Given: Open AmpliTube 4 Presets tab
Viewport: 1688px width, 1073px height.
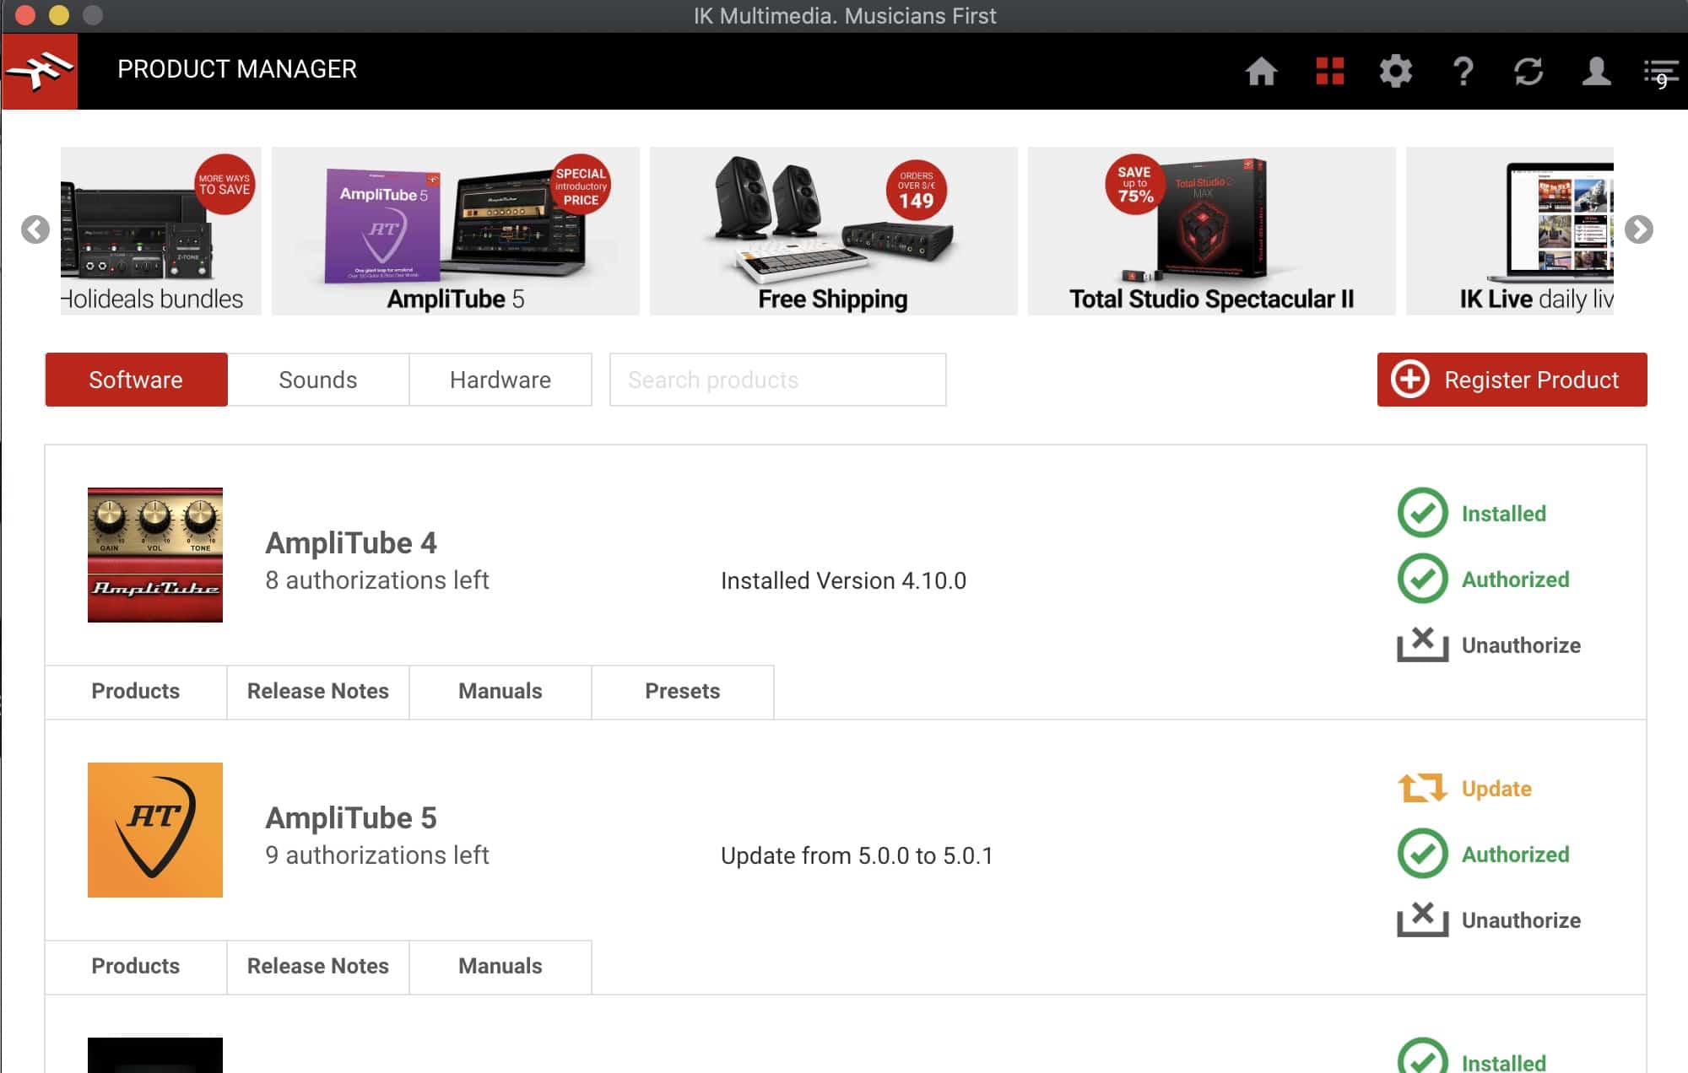Looking at the screenshot, I should 683,692.
